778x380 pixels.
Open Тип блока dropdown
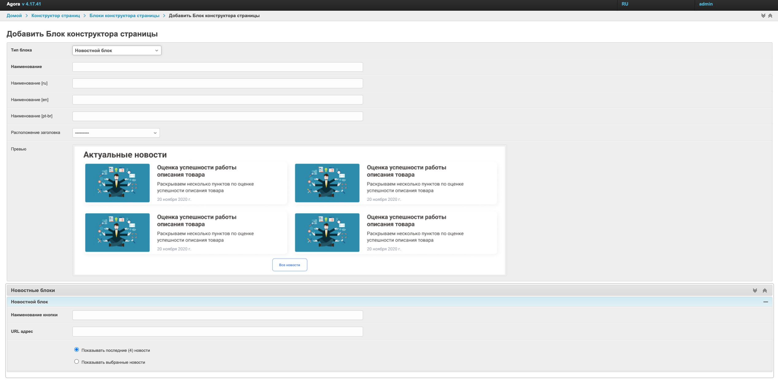pyautogui.click(x=117, y=51)
